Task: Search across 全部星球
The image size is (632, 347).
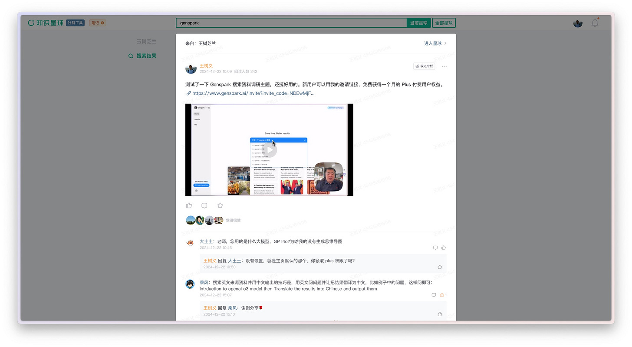Action: [444, 23]
